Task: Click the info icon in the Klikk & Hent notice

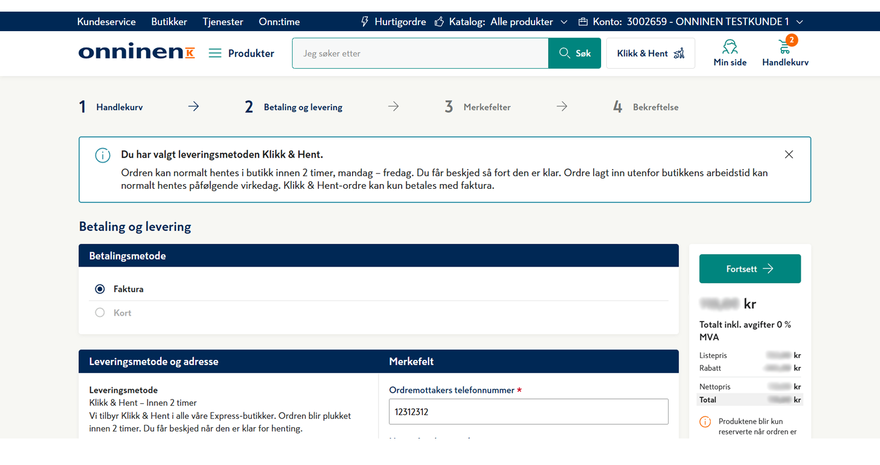Action: (102, 155)
